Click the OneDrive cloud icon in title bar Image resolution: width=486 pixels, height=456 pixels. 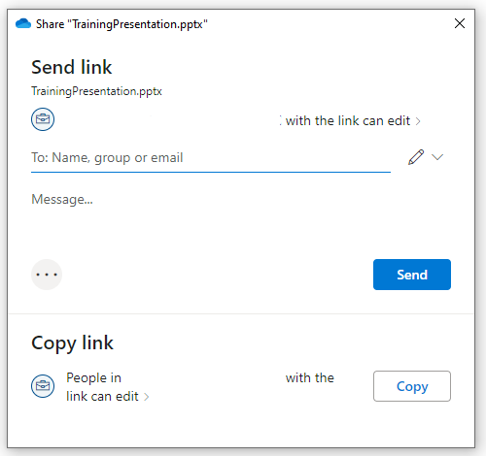23,23
